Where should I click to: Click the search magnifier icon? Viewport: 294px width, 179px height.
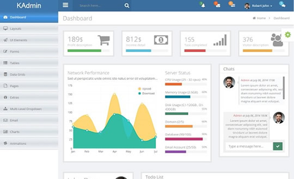127,6
